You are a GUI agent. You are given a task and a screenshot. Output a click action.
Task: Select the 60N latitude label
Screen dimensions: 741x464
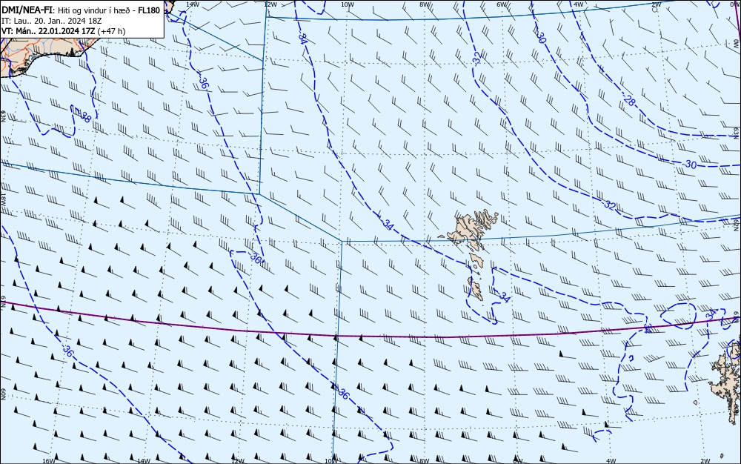coord(3,394)
